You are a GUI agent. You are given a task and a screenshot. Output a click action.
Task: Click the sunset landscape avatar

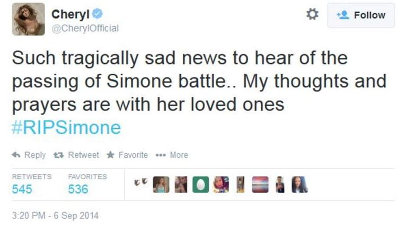(x=259, y=184)
